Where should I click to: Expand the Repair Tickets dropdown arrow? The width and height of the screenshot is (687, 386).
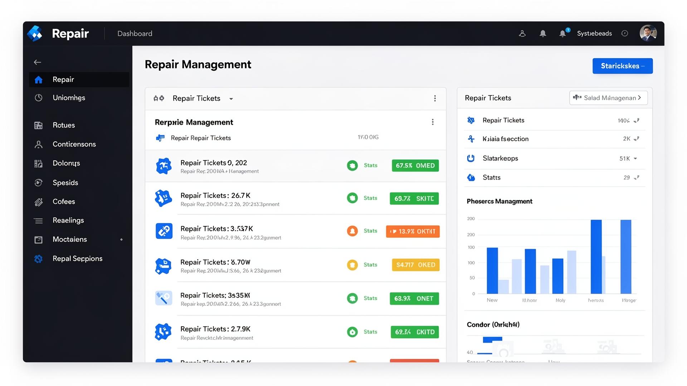tap(231, 99)
